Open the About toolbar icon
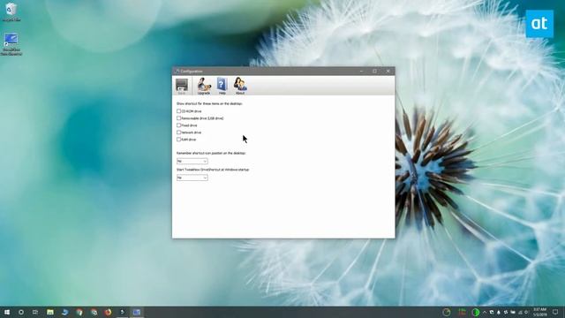Viewport: 565px width, 318px height. (240, 87)
